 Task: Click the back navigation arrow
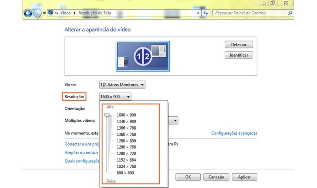[28, 13]
